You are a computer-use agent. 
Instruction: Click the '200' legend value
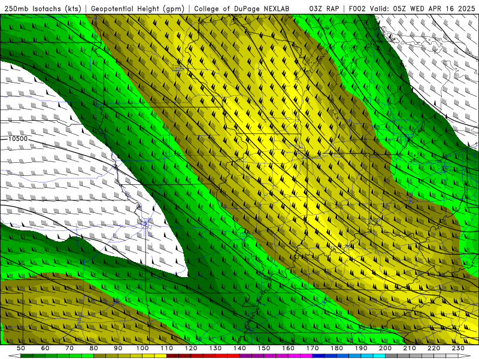385,348
